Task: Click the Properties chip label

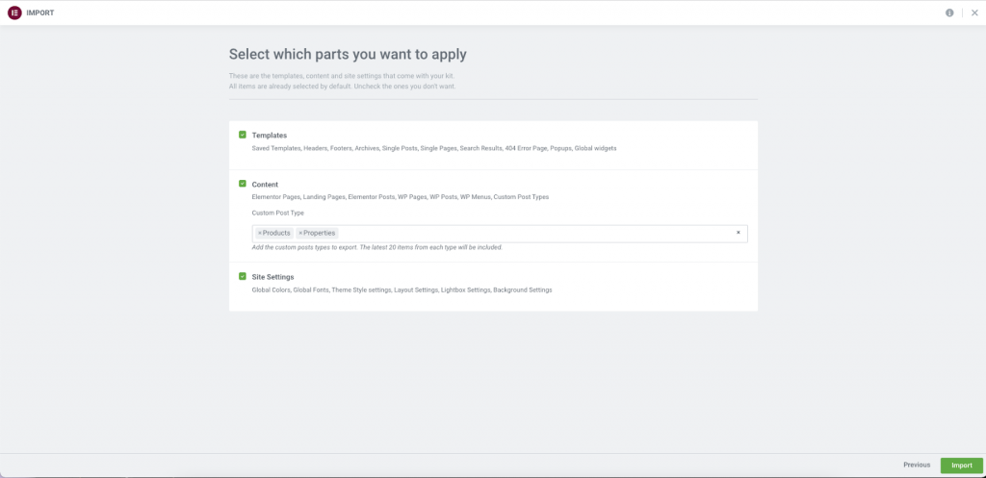Action: pos(320,233)
